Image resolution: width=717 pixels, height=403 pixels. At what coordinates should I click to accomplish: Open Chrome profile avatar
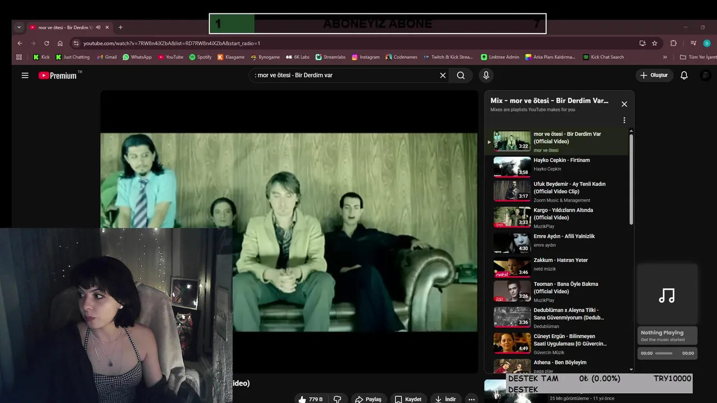(x=707, y=43)
